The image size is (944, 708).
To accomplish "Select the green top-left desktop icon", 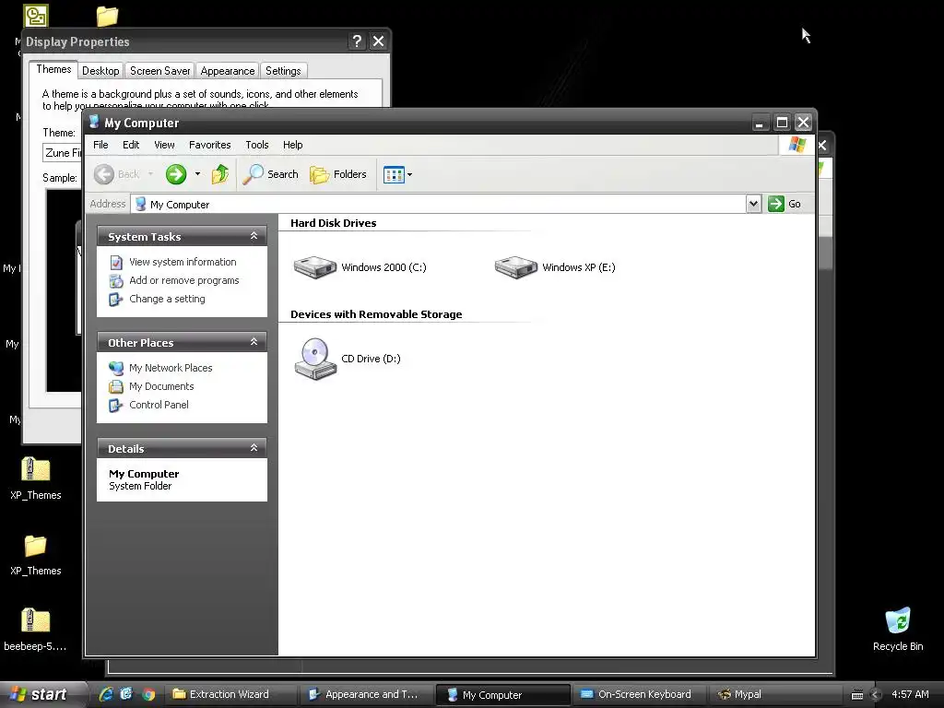I will (36, 16).
